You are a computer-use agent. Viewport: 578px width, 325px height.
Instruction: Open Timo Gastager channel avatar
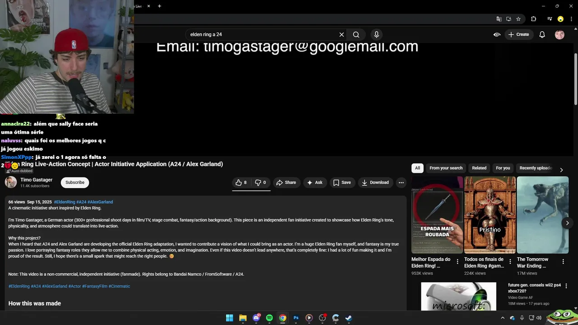tap(11, 182)
